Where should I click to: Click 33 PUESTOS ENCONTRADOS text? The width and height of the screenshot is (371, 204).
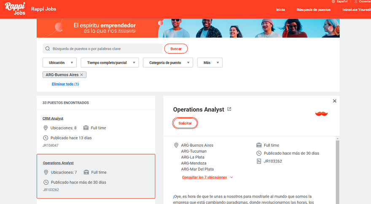click(65, 103)
